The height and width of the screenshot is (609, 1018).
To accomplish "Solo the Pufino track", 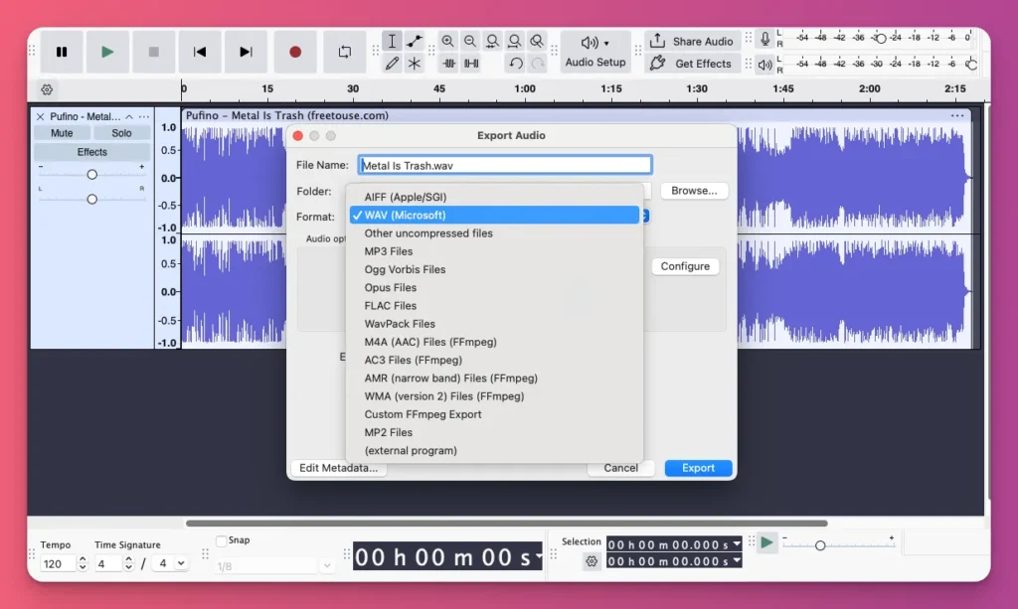I will pos(121,131).
